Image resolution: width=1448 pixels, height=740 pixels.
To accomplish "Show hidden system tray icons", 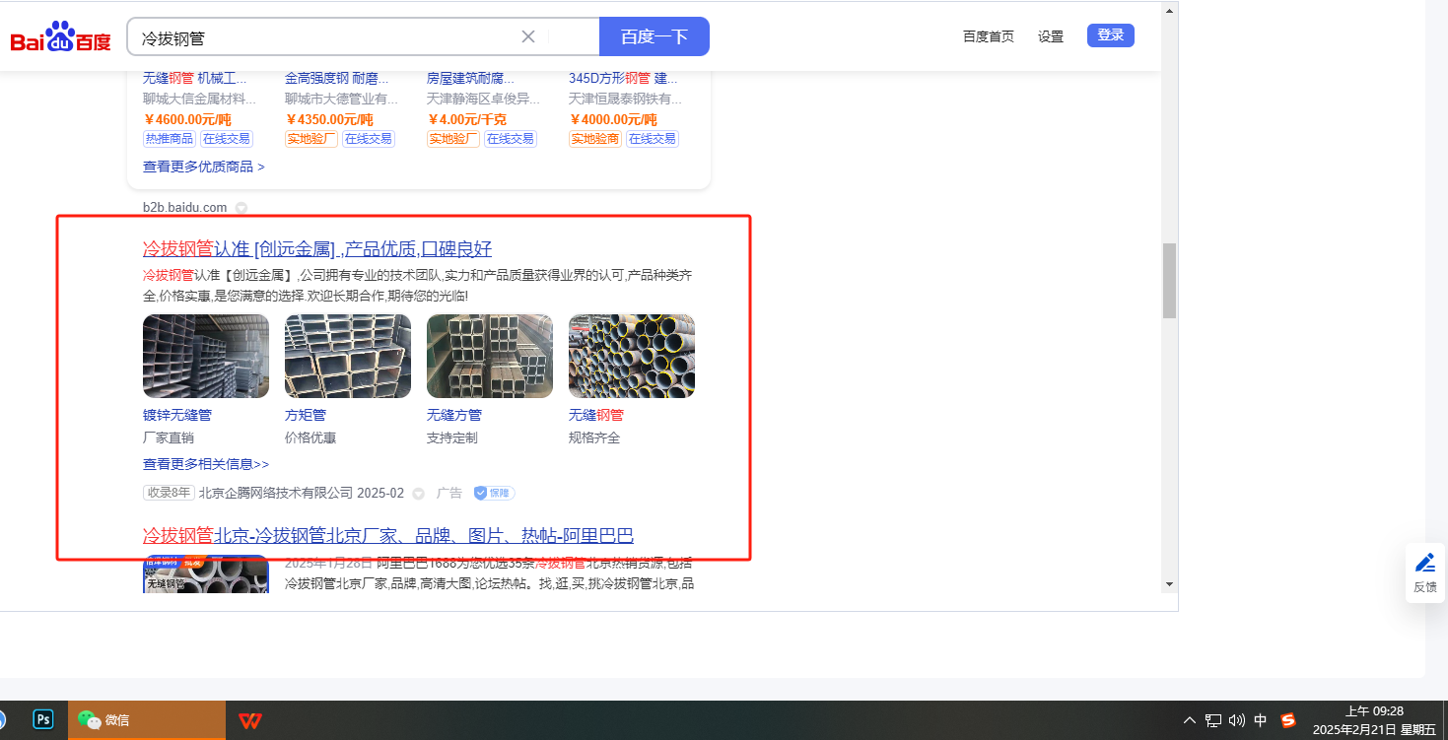I will pyautogui.click(x=1190, y=720).
